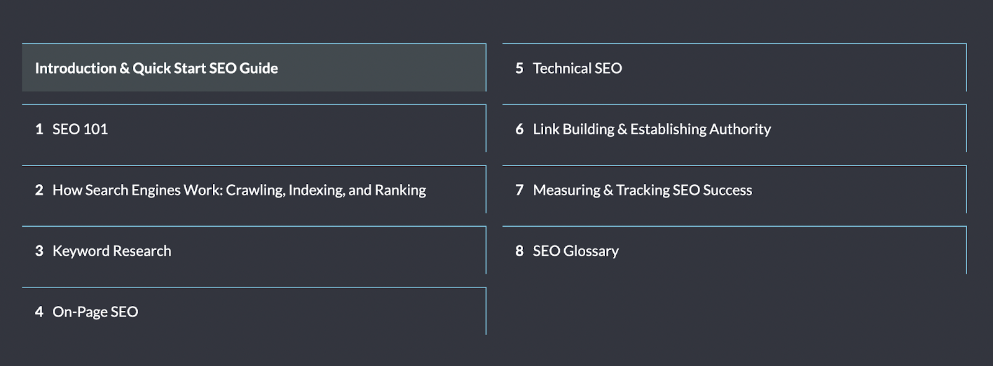Click chapter number 2 beside How Search Engines Work
Screen dimensions: 993x366
coord(39,190)
